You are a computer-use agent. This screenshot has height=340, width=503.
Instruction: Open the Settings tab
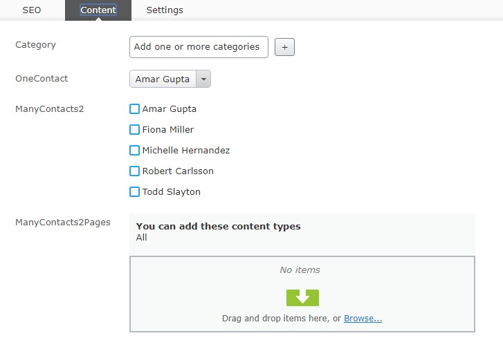[x=165, y=10]
